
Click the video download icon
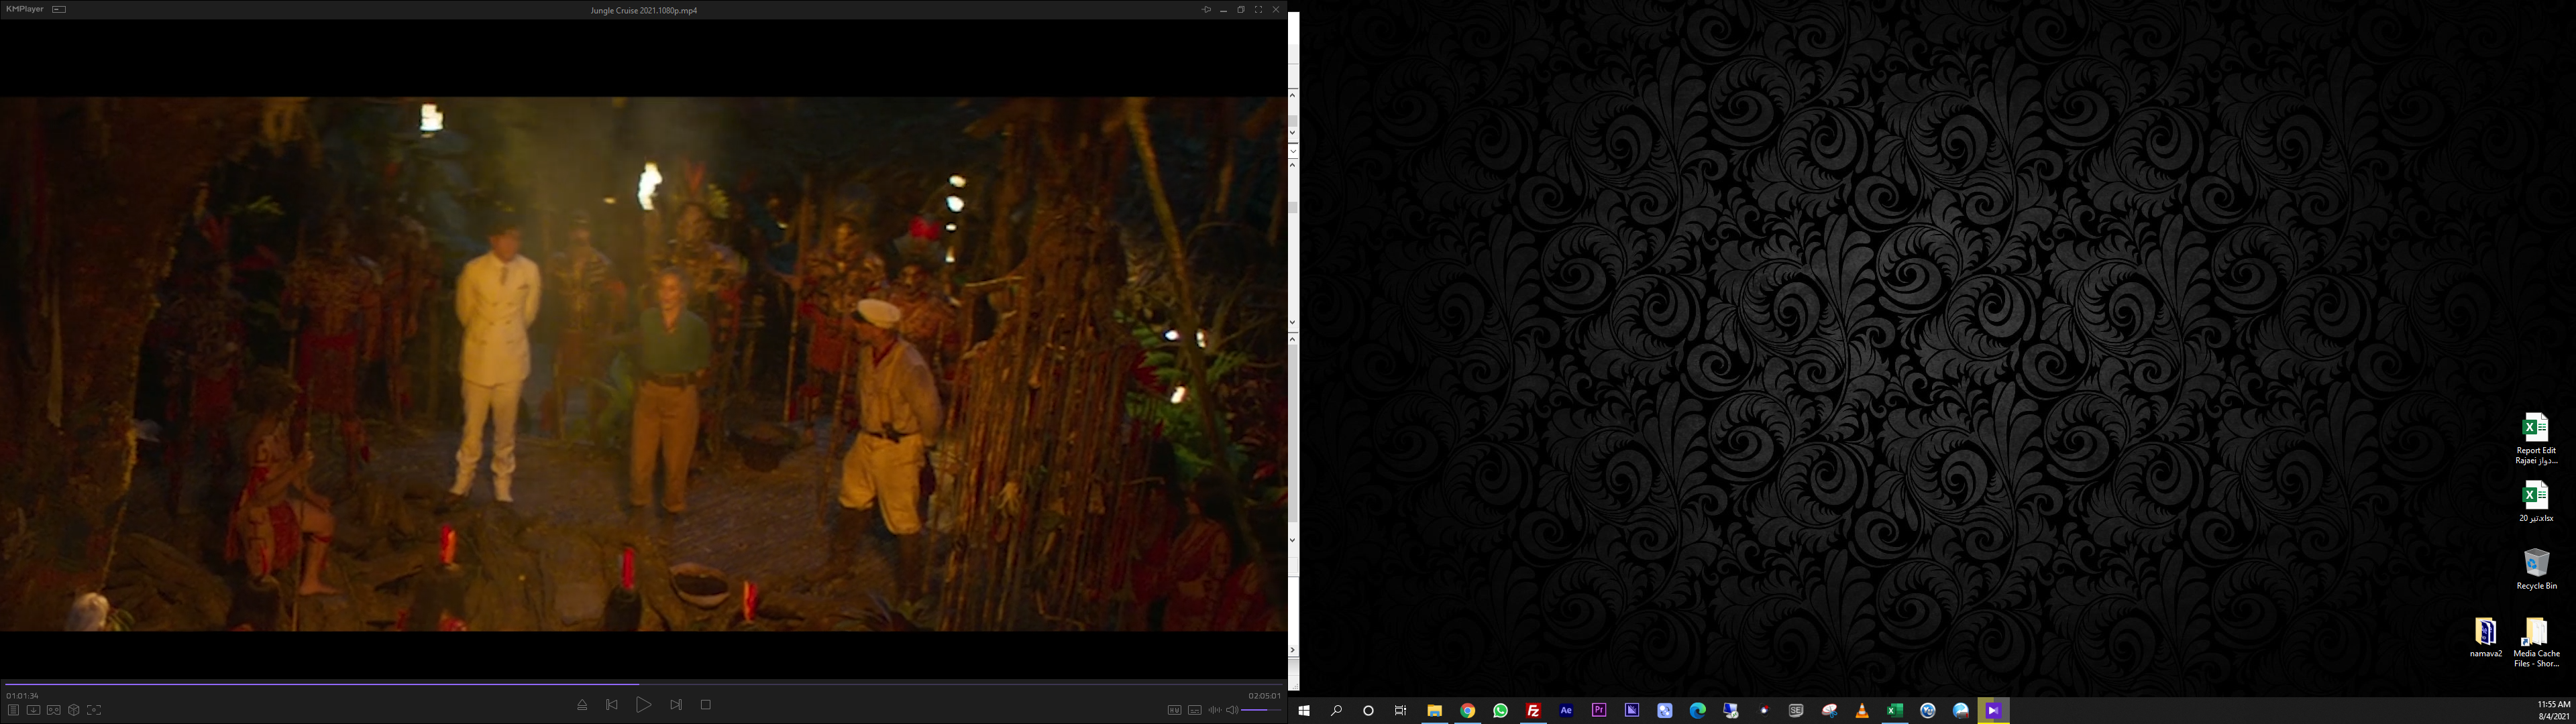tap(33, 710)
